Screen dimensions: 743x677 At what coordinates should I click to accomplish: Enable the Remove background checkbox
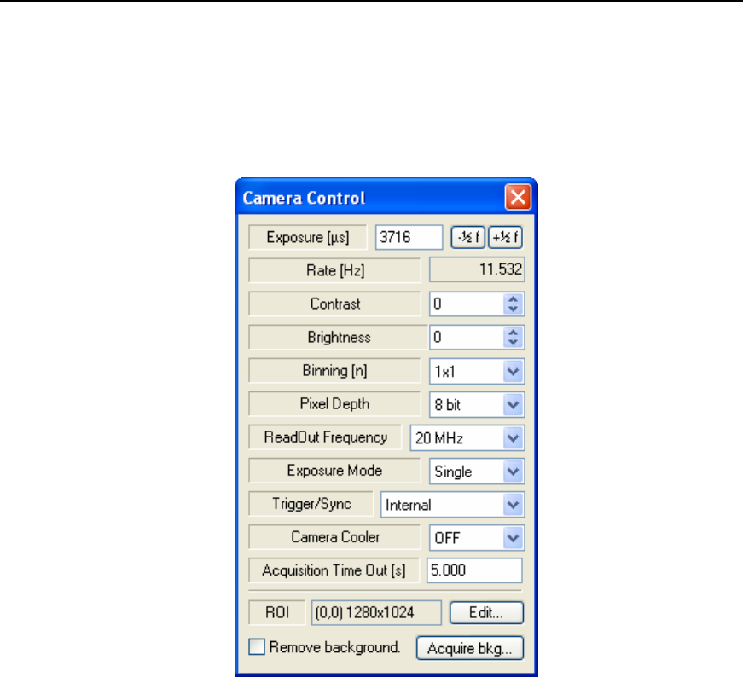[x=258, y=648]
